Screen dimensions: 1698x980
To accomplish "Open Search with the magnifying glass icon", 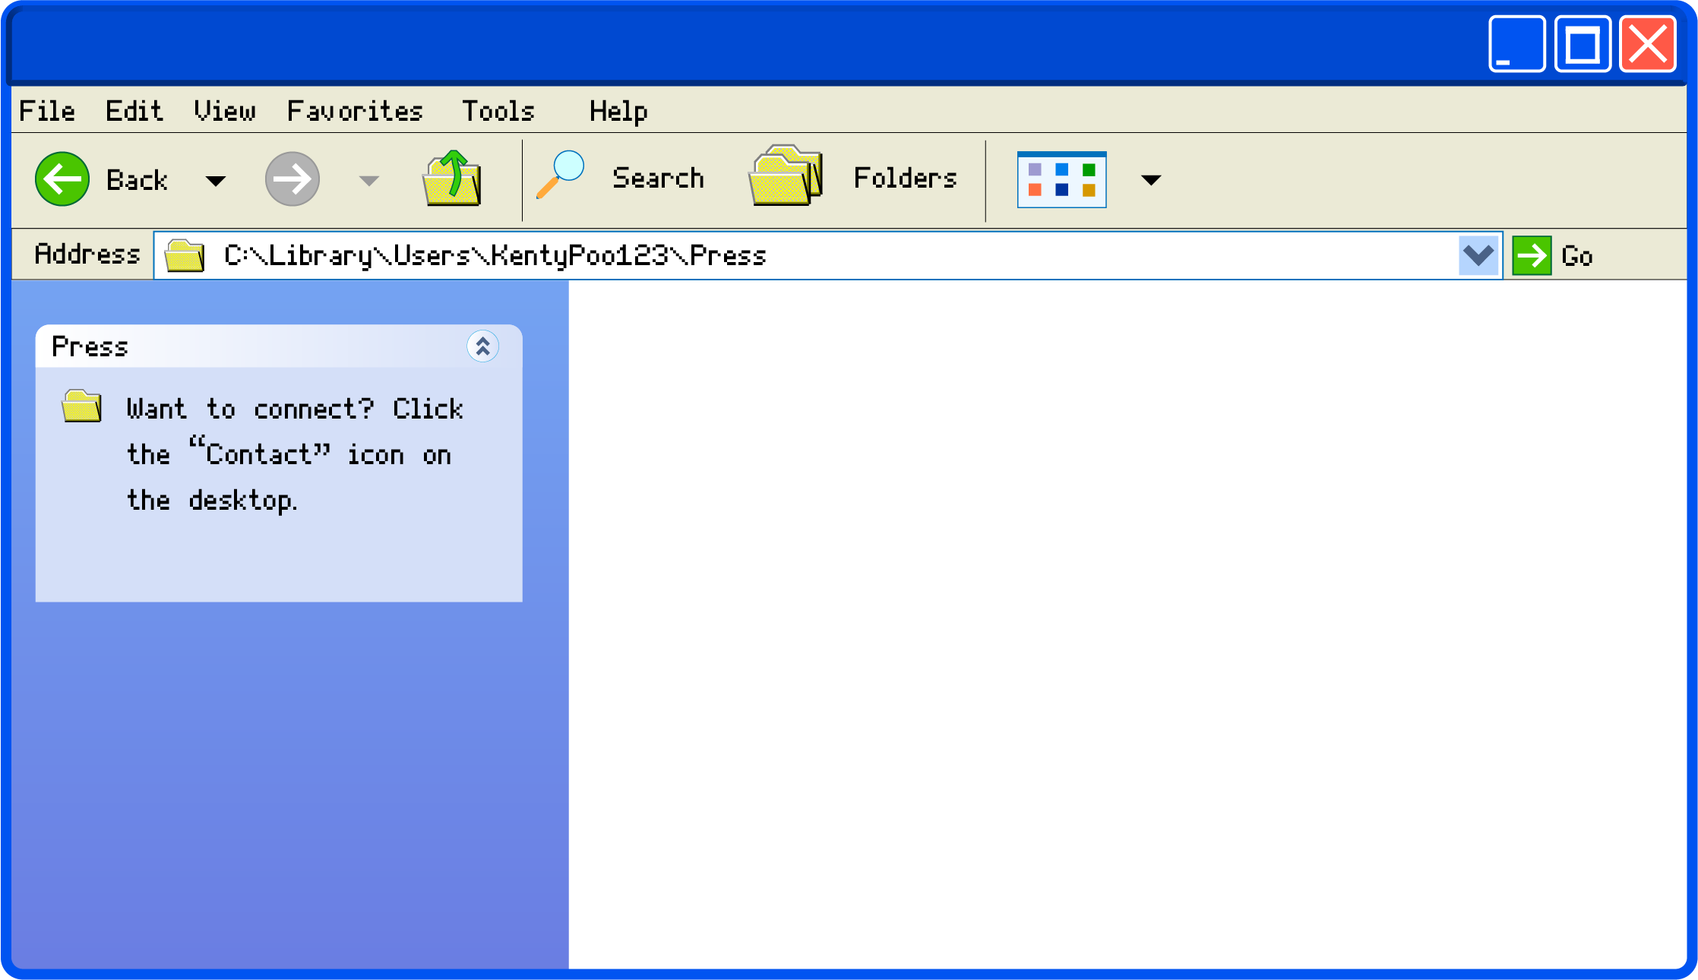I will 561,175.
